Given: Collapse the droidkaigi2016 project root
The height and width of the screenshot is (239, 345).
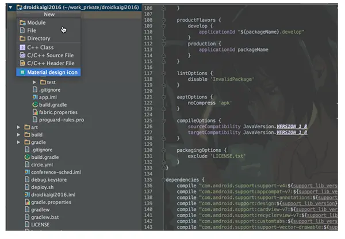Looking at the screenshot, I should (x=10, y=7).
